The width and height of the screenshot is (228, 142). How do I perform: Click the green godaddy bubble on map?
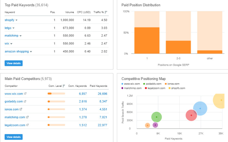[x=156, y=117]
